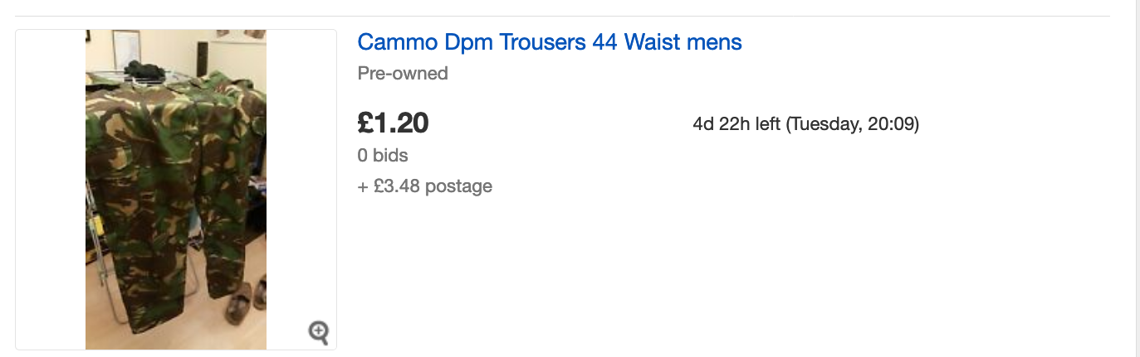Open the camo trousers listing thumbnail
This screenshot has width=1140, height=357.
pyautogui.click(x=176, y=190)
